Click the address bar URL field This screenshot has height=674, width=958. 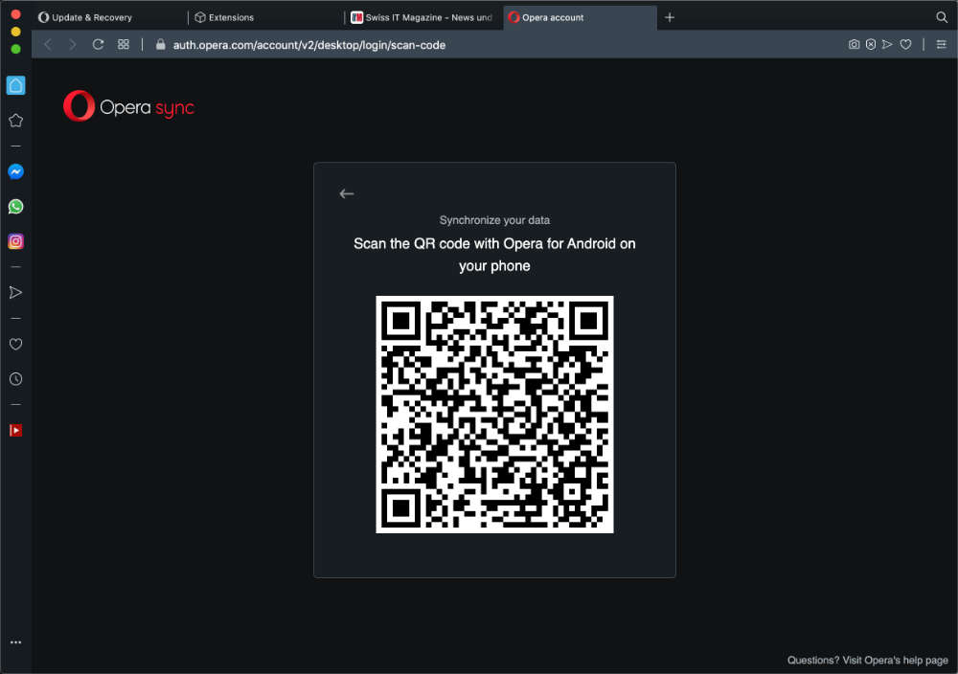[309, 45]
